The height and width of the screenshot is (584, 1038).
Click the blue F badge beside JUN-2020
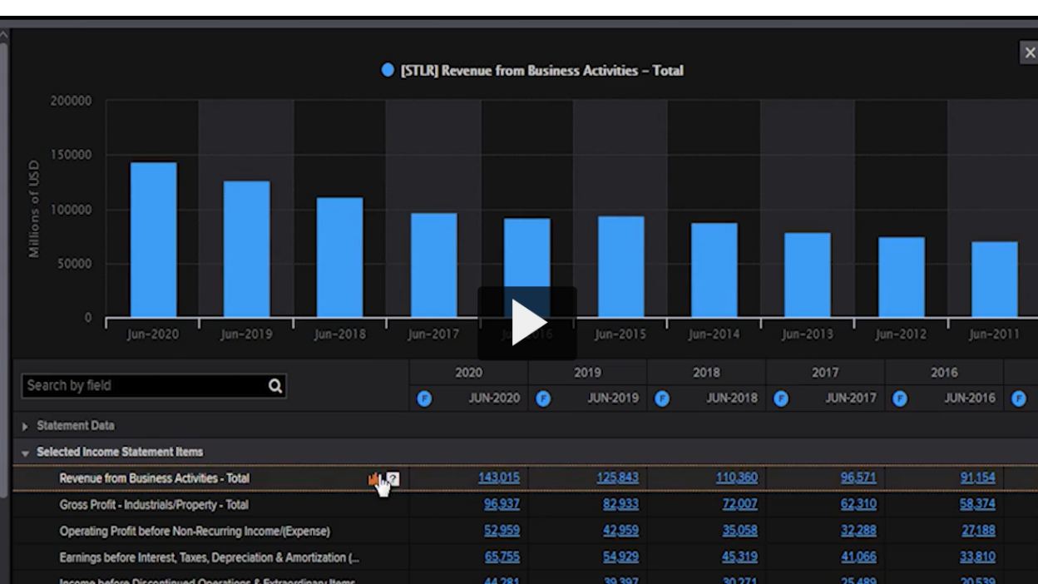point(424,398)
